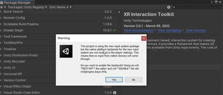Open the View changelog link
Image resolution: width=223 pixels, height=95 pixels.
[170, 30]
